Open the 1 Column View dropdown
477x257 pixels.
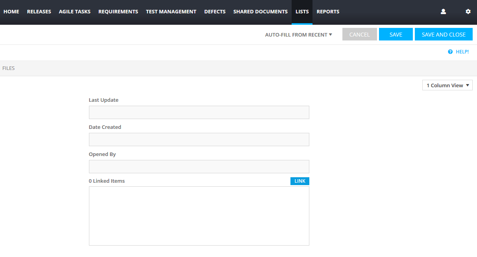[447, 85]
